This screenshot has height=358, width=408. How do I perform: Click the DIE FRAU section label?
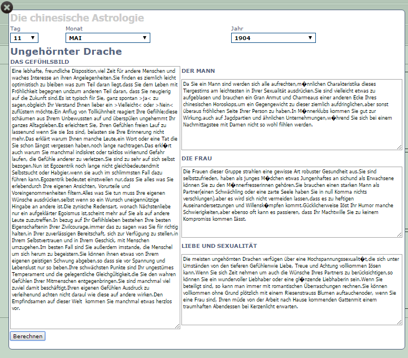[196, 159]
